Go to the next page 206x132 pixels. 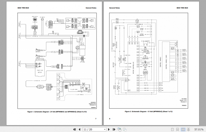click(x=109, y=130)
